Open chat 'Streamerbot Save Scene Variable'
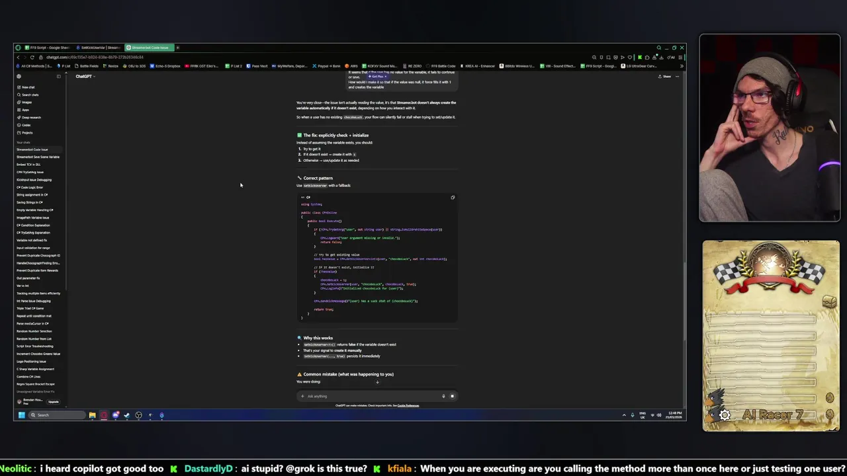Viewport: 847px width, 476px height. [x=38, y=157]
